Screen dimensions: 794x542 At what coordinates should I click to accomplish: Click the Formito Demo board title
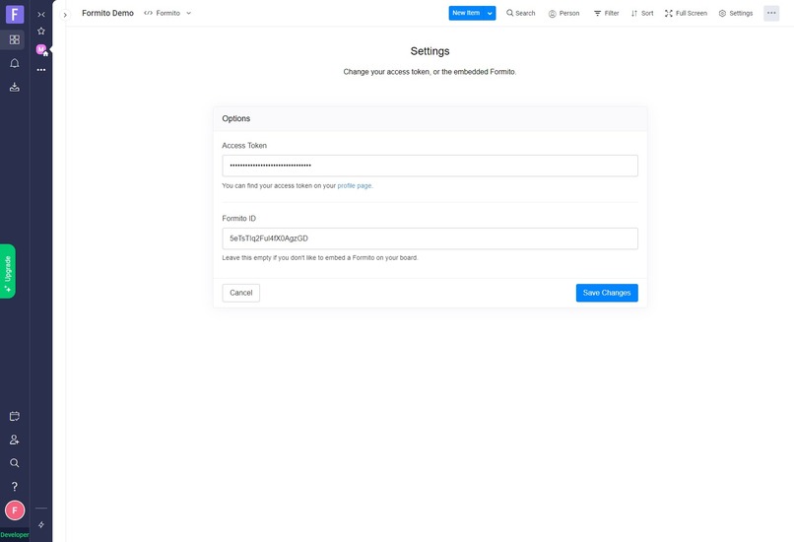pos(107,13)
